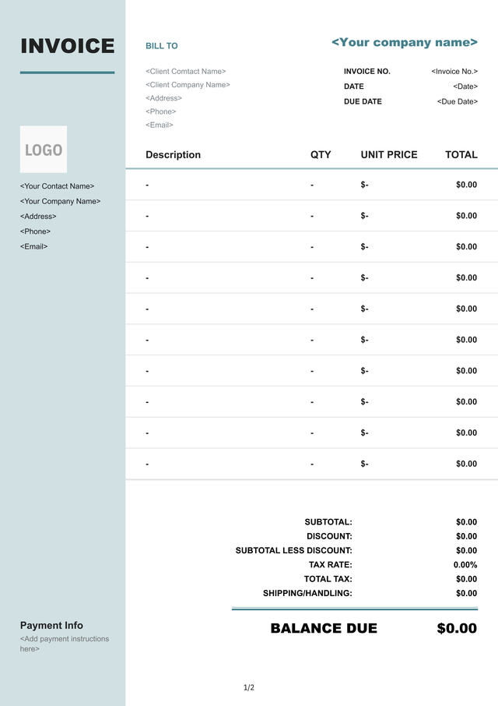Select the TOTAL column header
Screen dimensions: 498x706
pyautogui.click(x=461, y=155)
